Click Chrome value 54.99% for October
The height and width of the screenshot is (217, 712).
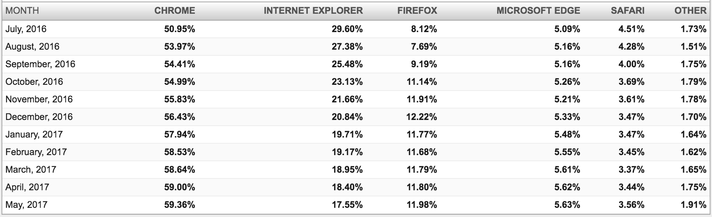pyautogui.click(x=180, y=82)
